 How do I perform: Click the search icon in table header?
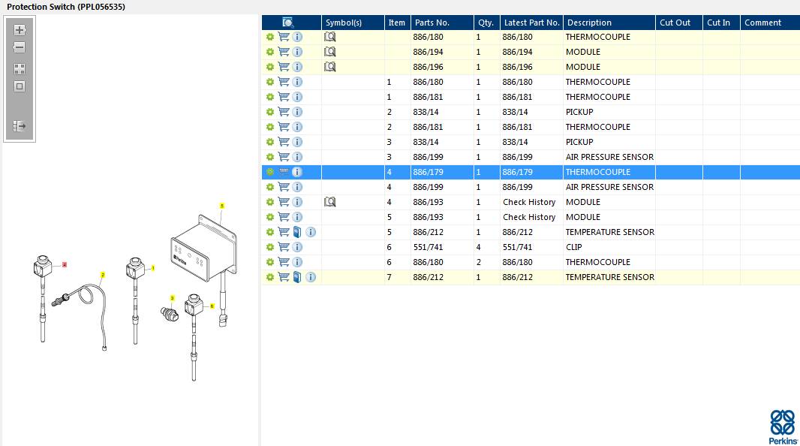coord(288,23)
